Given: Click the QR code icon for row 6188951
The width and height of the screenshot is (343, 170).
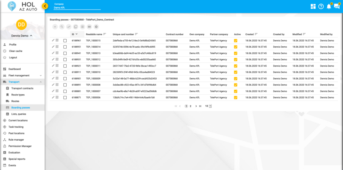Looking at the screenshot, I should point(57,46).
